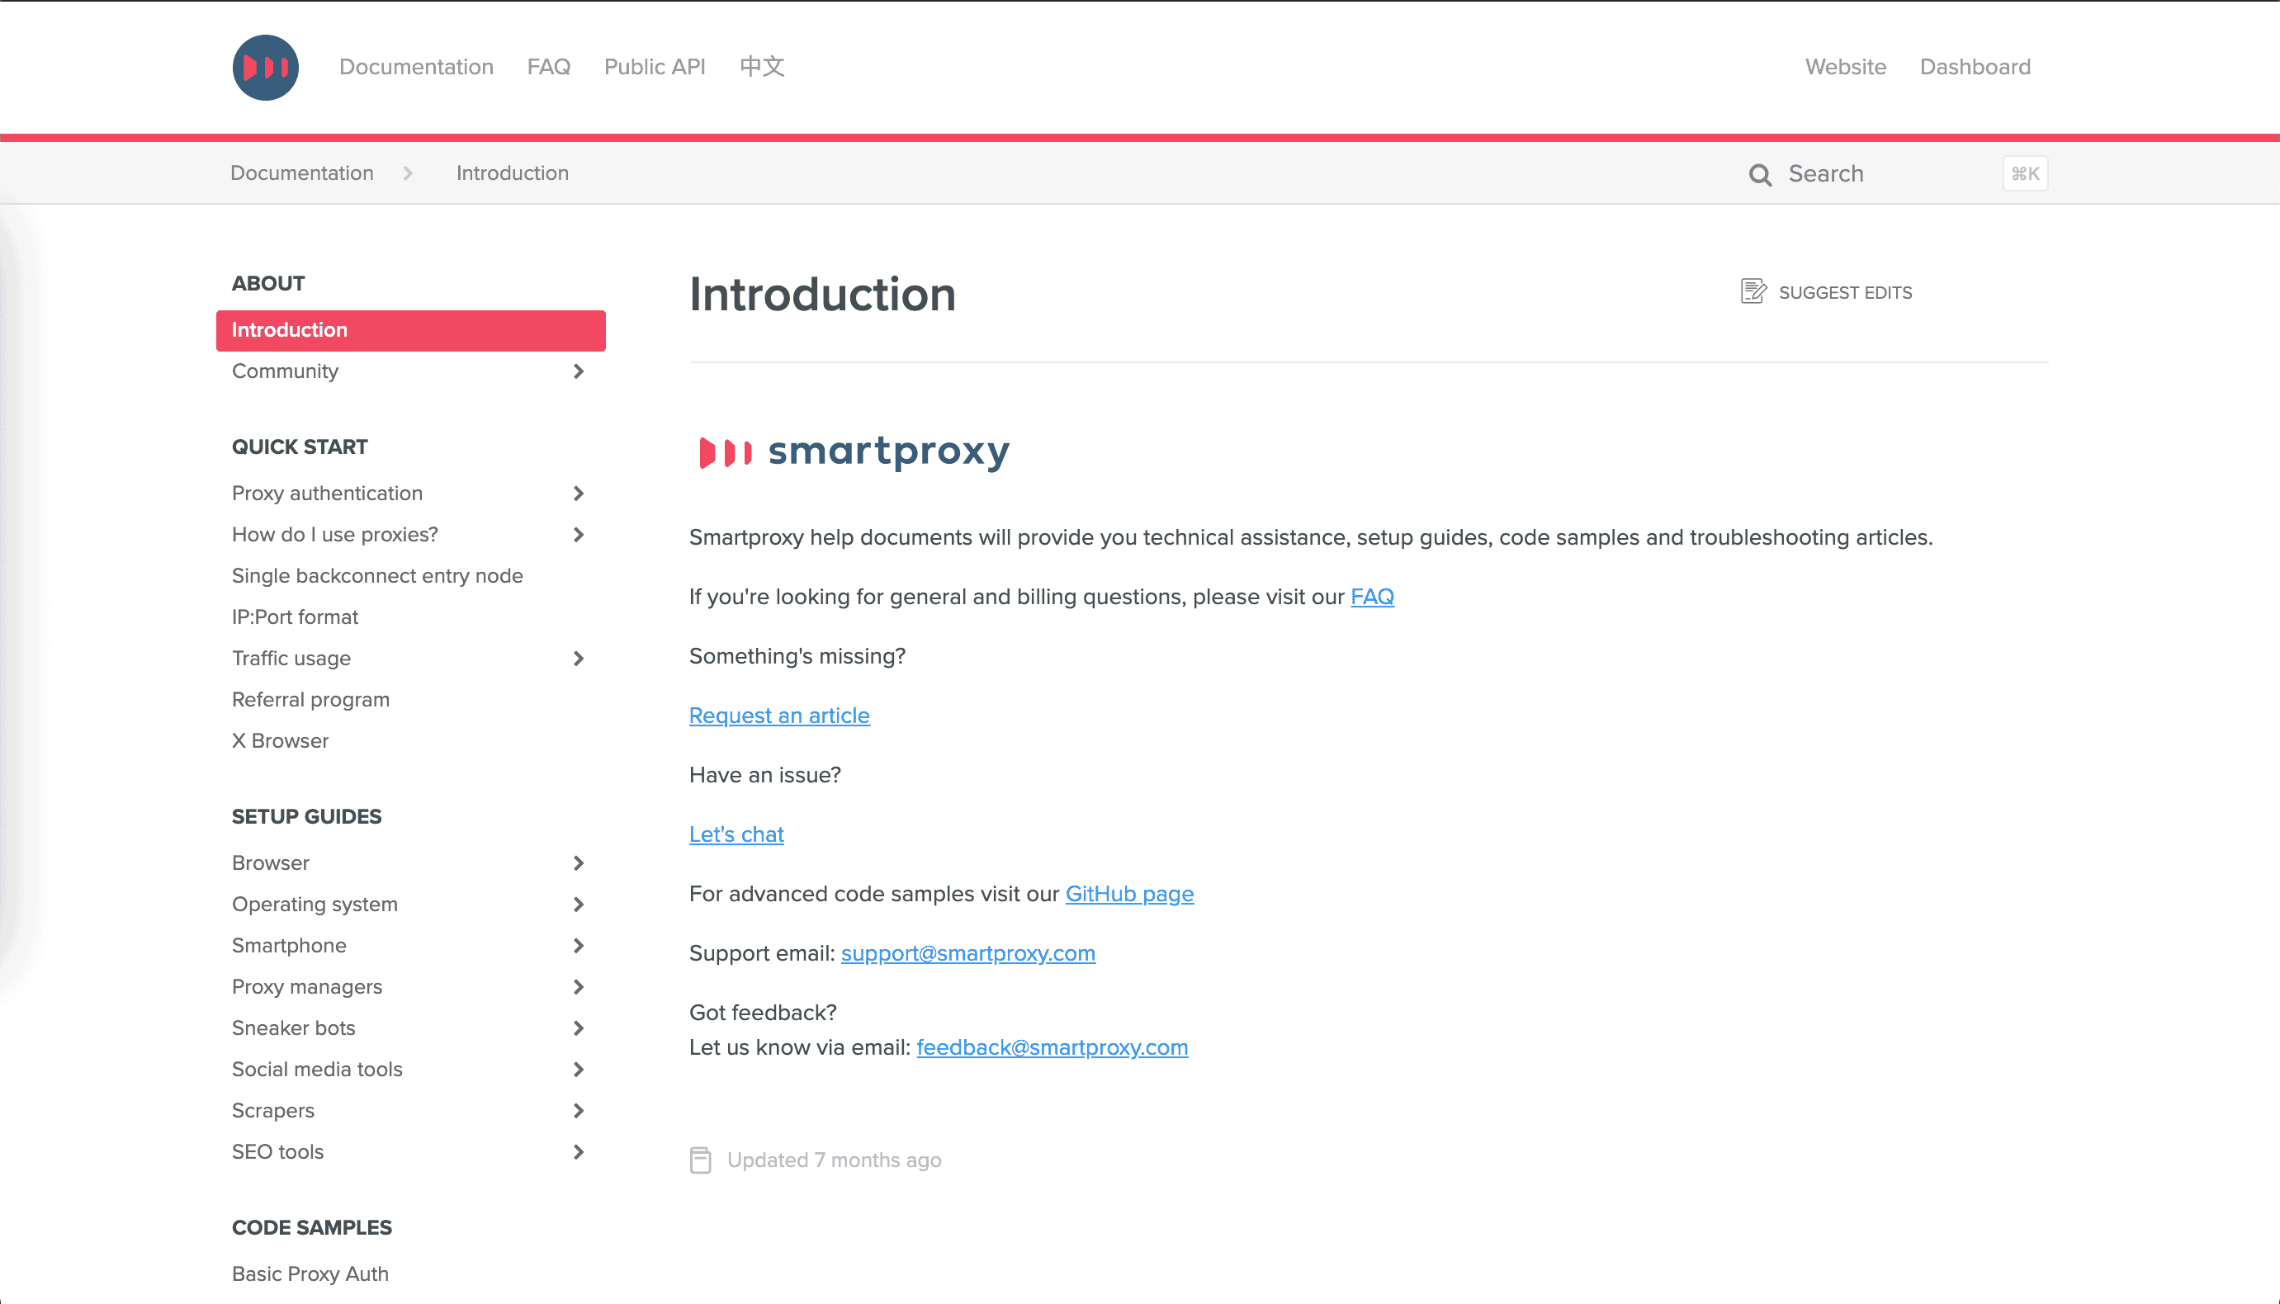This screenshot has width=2280, height=1304.
Task: Click the breadcrumb separator arrow
Action: click(x=409, y=172)
